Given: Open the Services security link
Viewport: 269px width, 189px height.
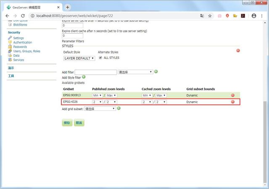Looking at the screenshot, I should point(18,60).
